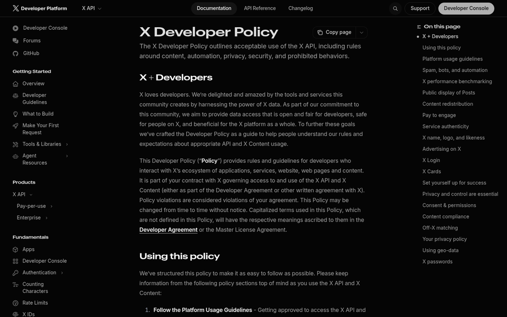
Task: Expand Tools & Libraries submenu chevron
Action: [67, 145]
